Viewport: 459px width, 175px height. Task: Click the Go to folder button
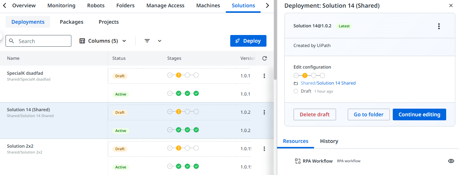tap(369, 114)
